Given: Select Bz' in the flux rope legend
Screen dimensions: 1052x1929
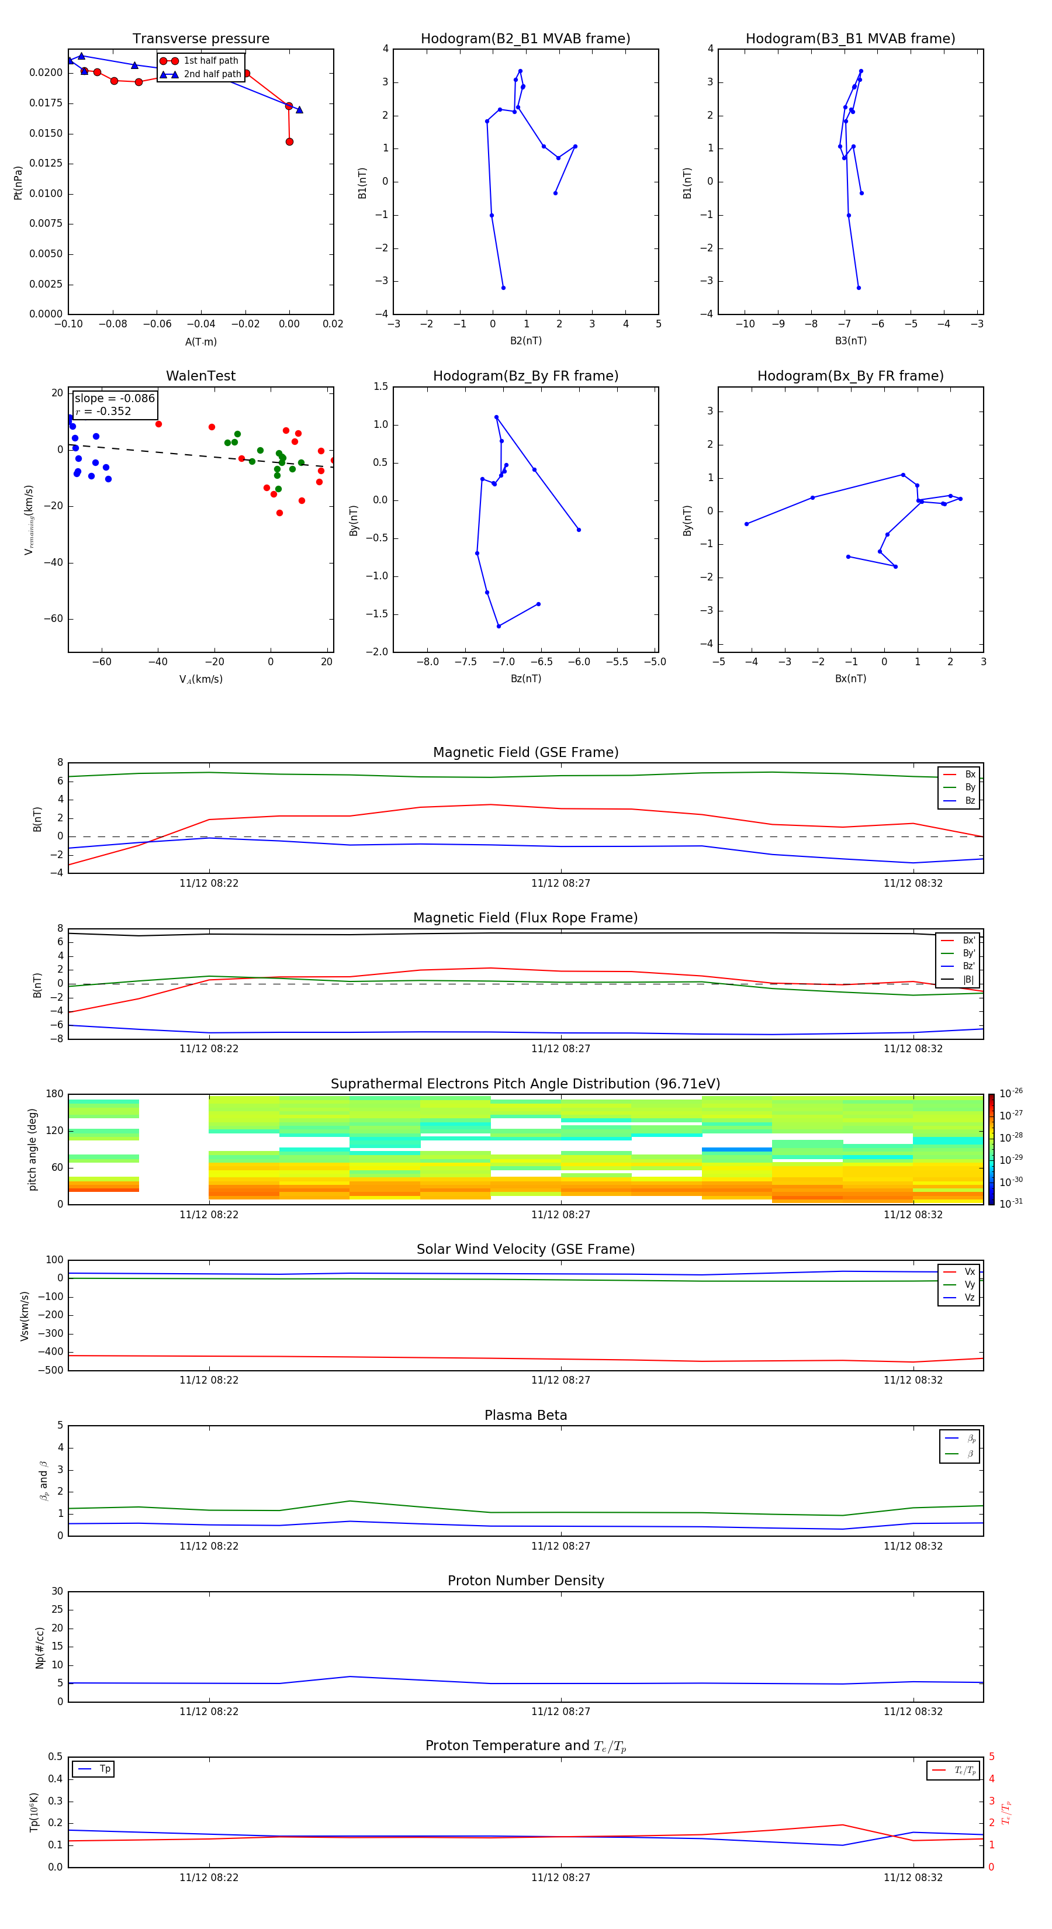Looking at the screenshot, I should [x=958, y=966].
